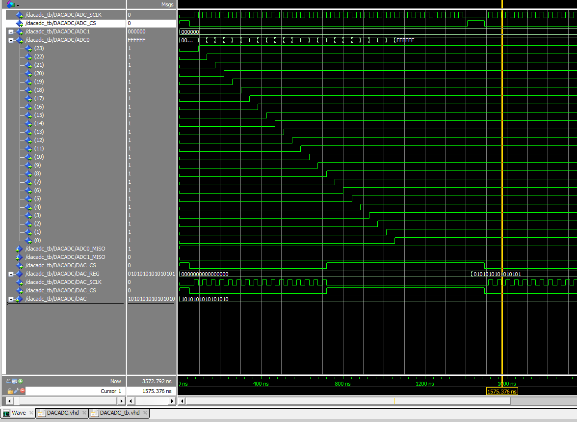Select /dacadc_tb/DACADC/ADC_CS signal name

[x=61, y=23]
